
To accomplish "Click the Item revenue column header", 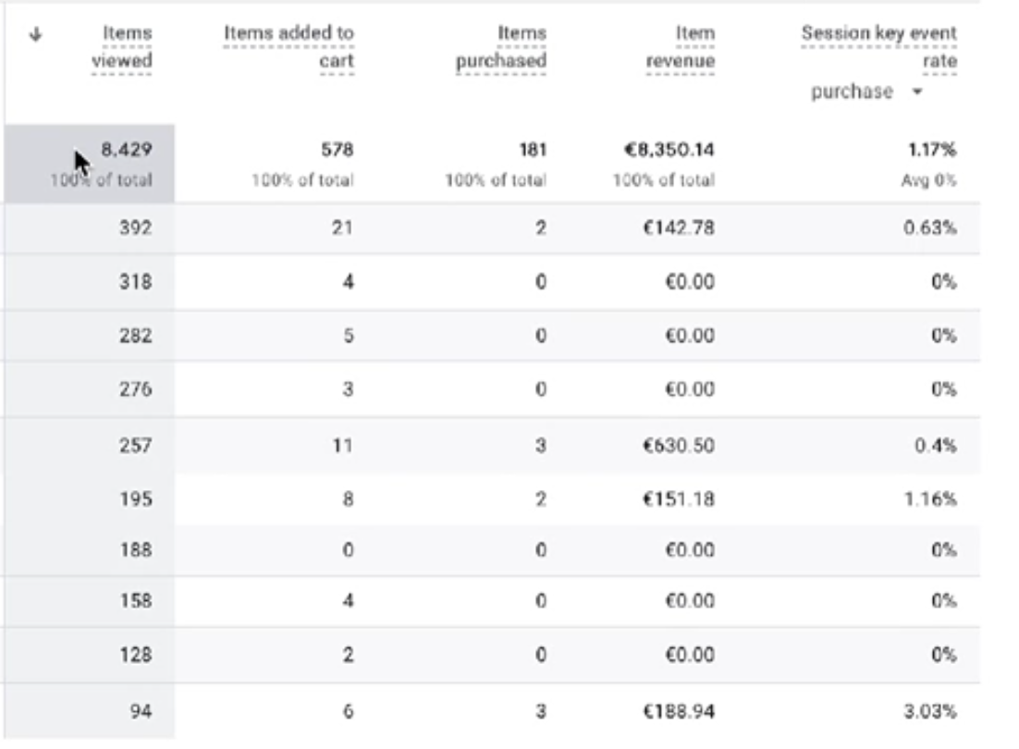I will (x=682, y=47).
